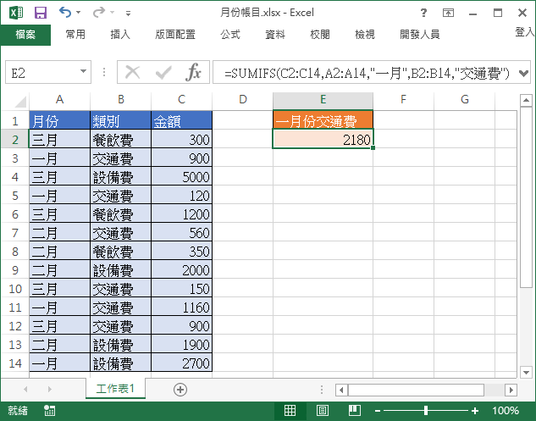
Task: Expand the formula bar chevron
Action: 523,73
